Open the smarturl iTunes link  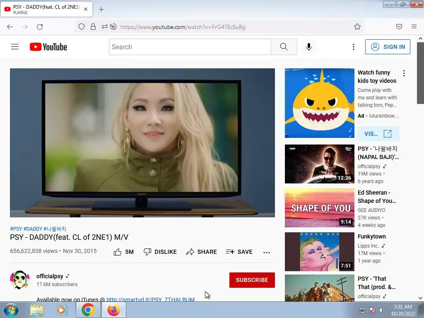[x=150, y=299]
